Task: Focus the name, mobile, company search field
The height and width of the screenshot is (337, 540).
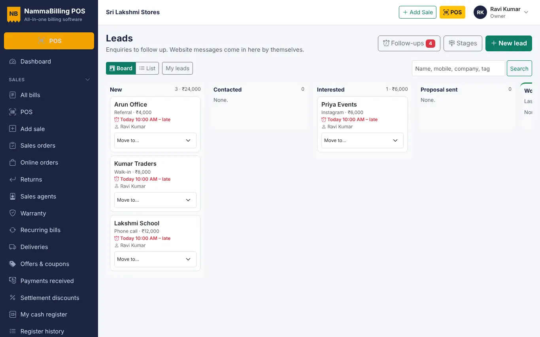Action: [x=459, y=68]
